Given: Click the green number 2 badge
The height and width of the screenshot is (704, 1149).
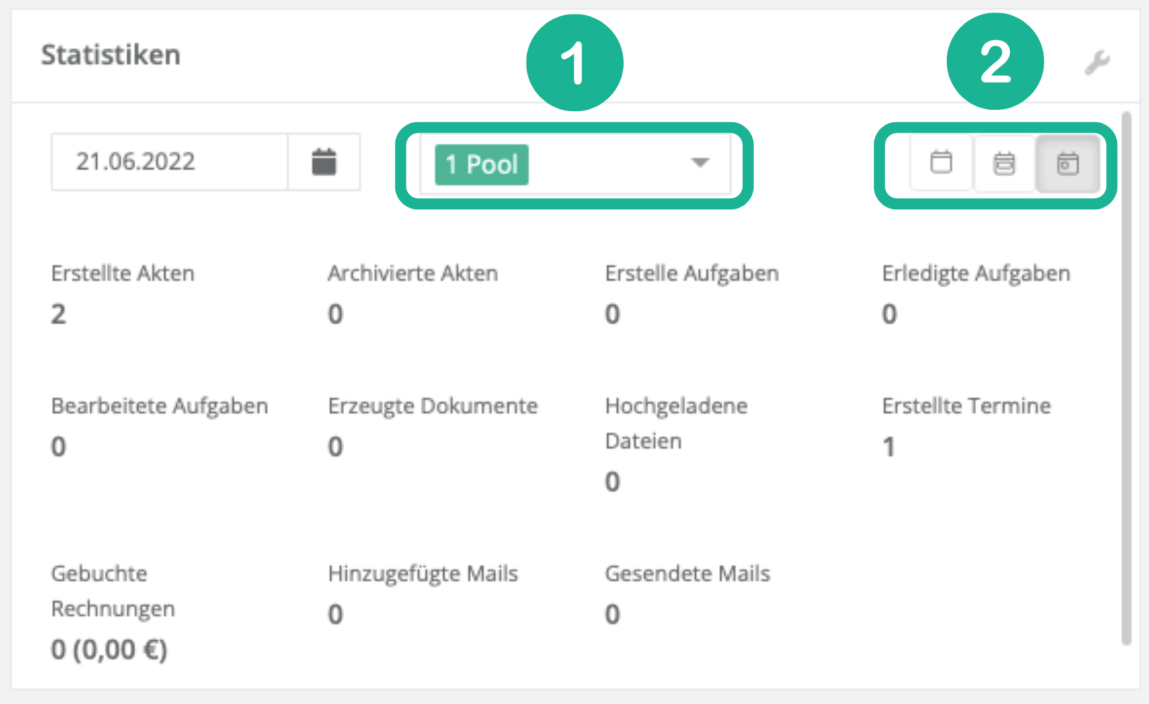Looking at the screenshot, I should 995,62.
